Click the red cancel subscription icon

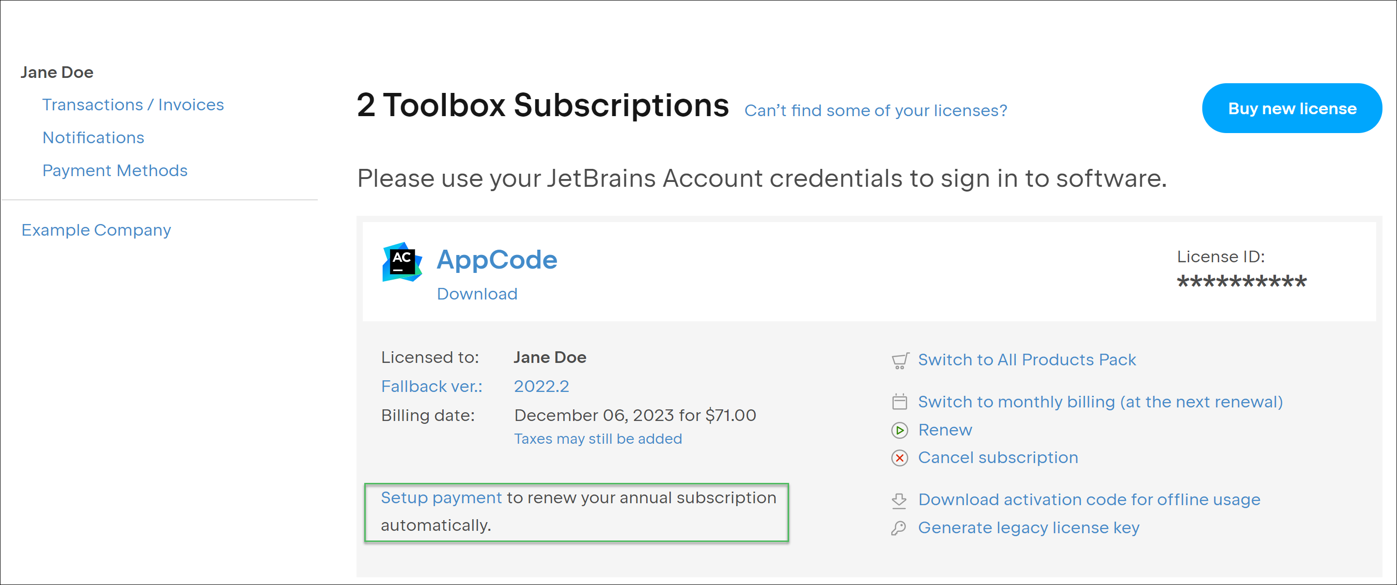click(x=899, y=458)
